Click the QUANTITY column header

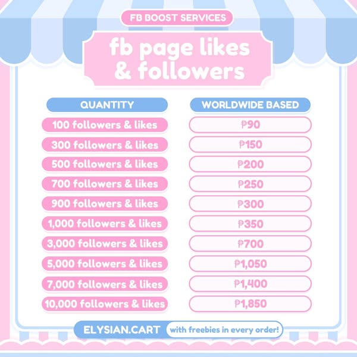pos(107,105)
